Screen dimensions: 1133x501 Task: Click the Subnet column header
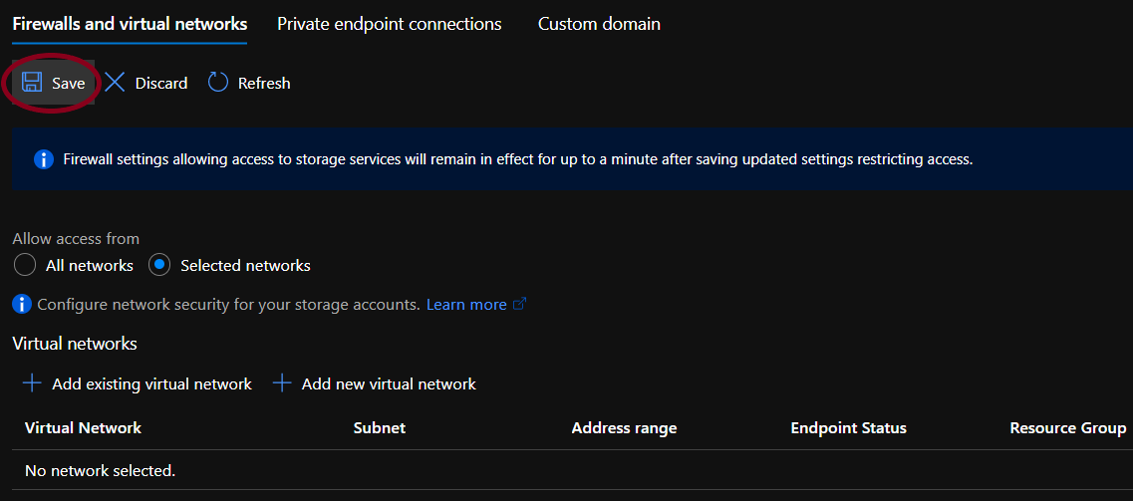379,428
